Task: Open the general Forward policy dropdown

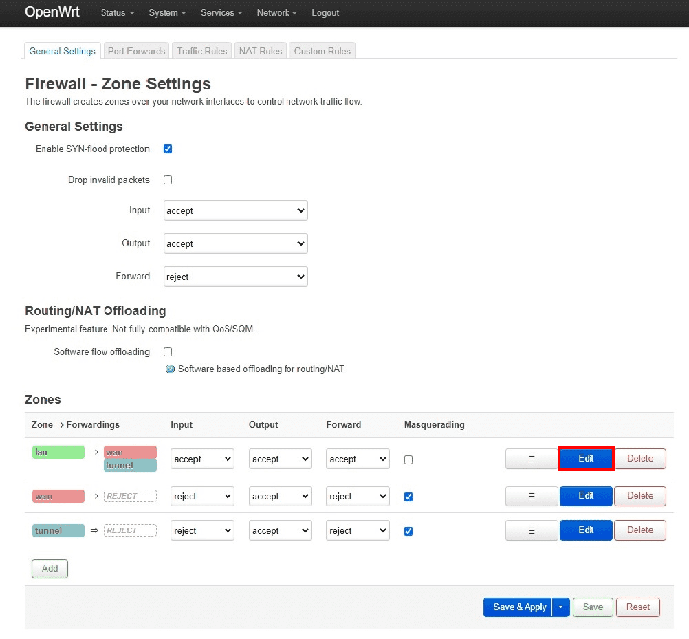Action: coord(235,277)
